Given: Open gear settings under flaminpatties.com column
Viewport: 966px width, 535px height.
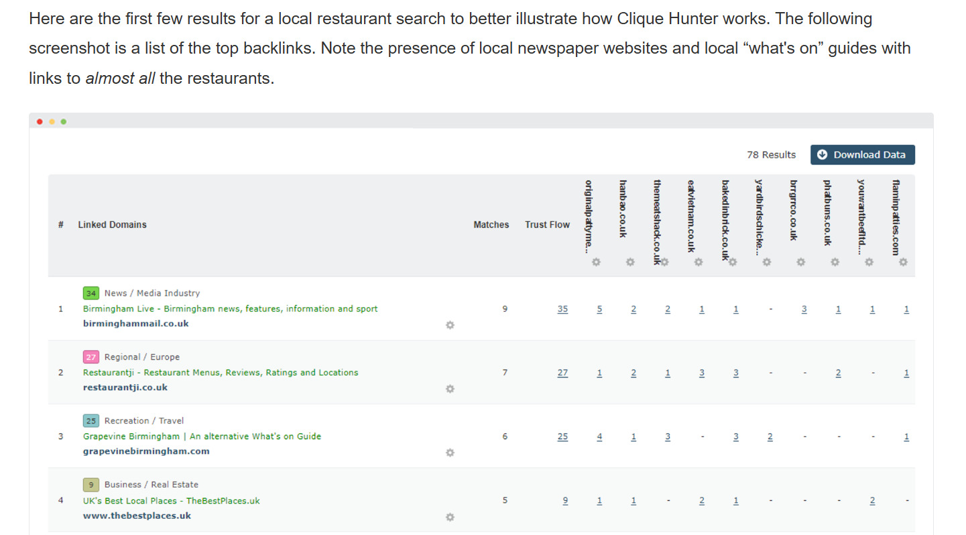Looking at the screenshot, I should (903, 261).
